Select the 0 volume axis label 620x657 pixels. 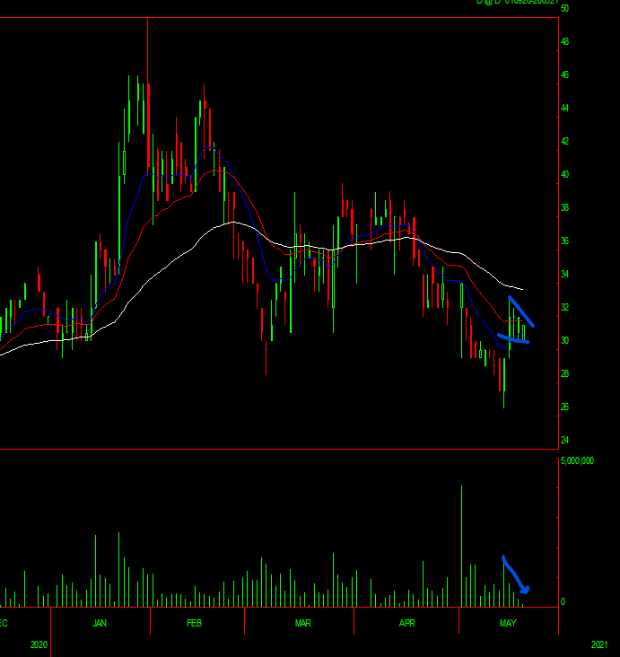point(563,601)
